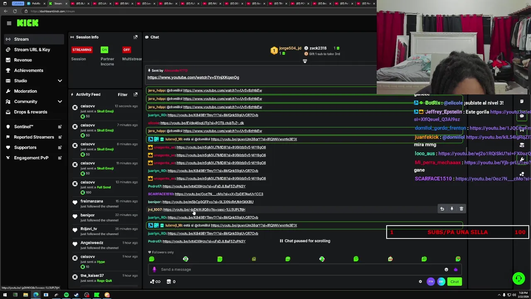Pop out the Session Info panel
This screenshot has height=299, width=531.
tap(135, 37)
